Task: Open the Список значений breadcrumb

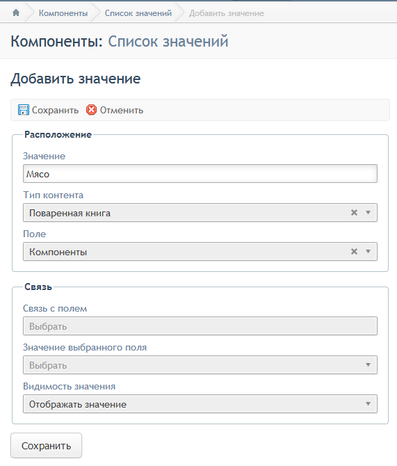Action: tap(138, 13)
